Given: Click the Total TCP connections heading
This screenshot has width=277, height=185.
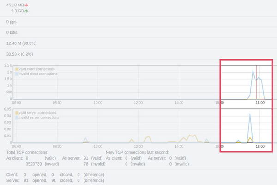Looking at the screenshot, I should pyautogui.click(x=27, y=152).
